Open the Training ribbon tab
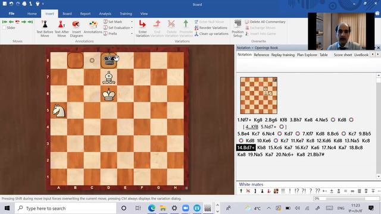This screenshot has height=214, width=381. tap(126, 14)
